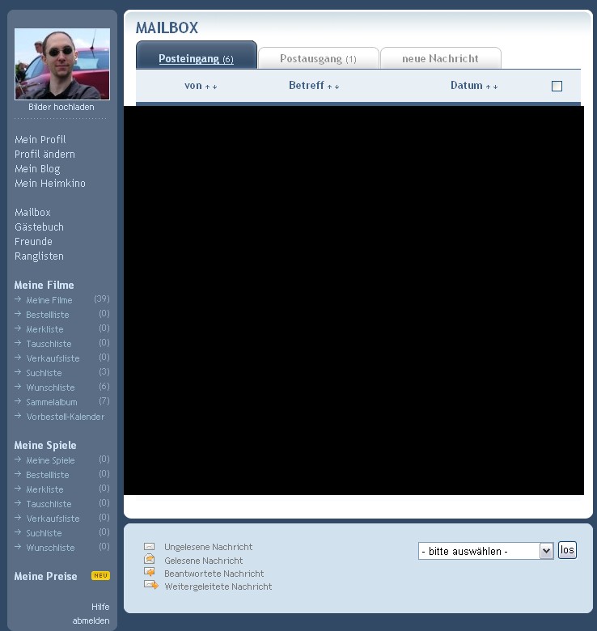Screen dimensions: 597x631
Task: Switch to the Postausgang tab
Action: point(318,58)
